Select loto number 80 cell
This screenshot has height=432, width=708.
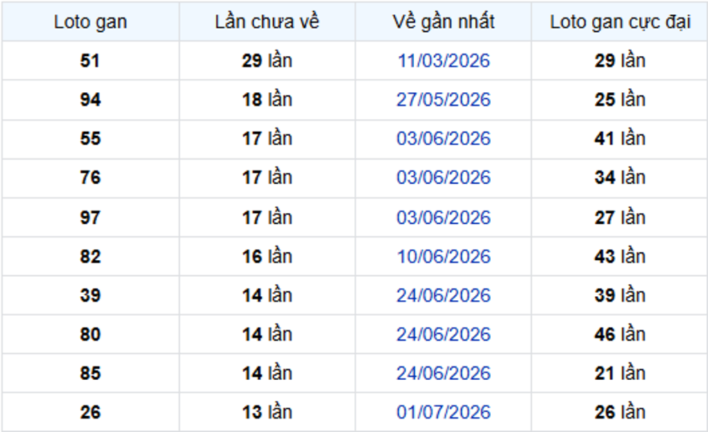pyautogui.click(x=91, y=334)
